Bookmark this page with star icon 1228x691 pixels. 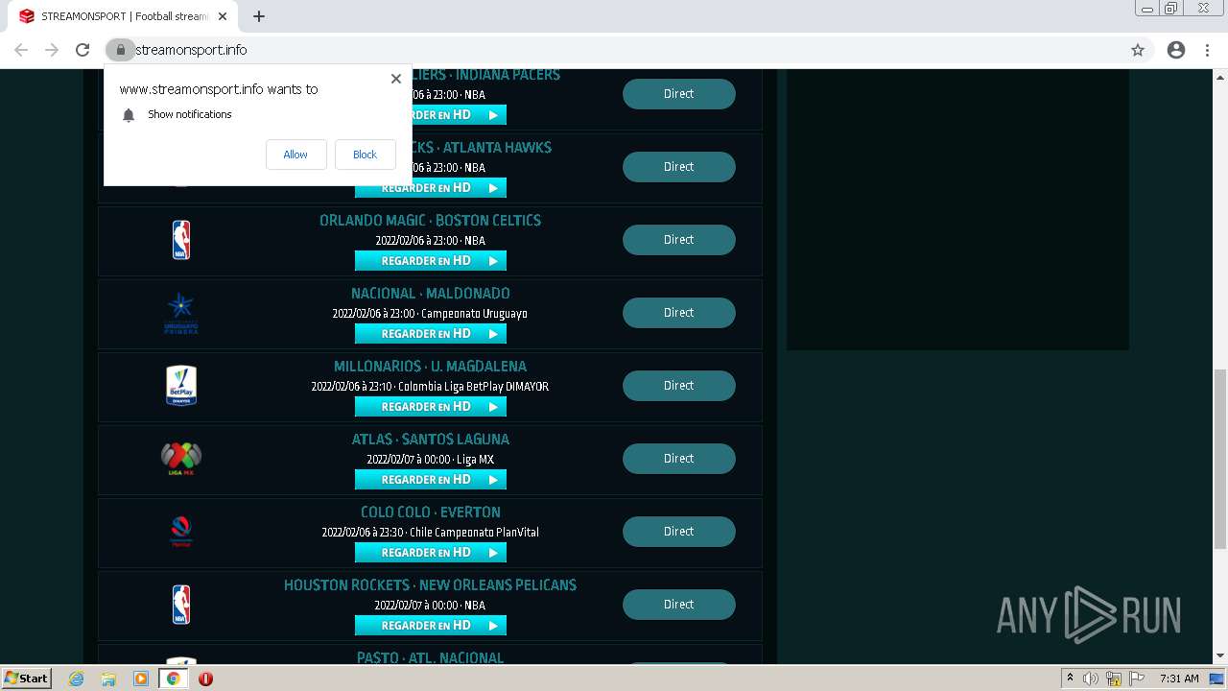click(1138, 50)
